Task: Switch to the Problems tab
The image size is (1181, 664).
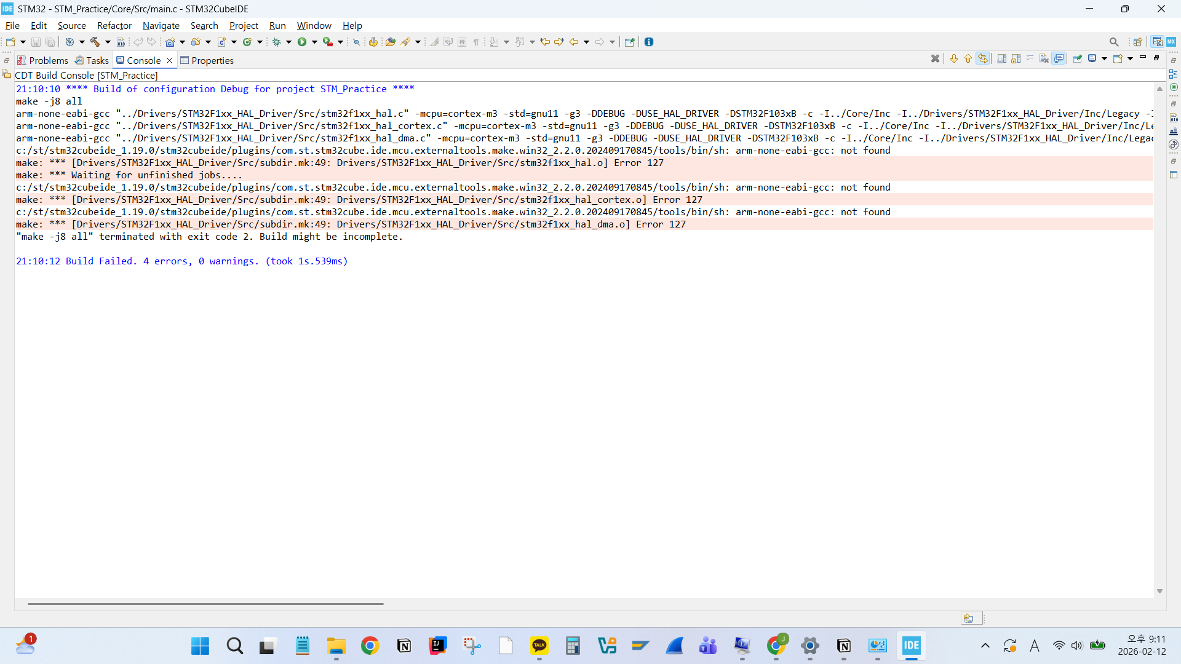Action: (x=42, y=60)
